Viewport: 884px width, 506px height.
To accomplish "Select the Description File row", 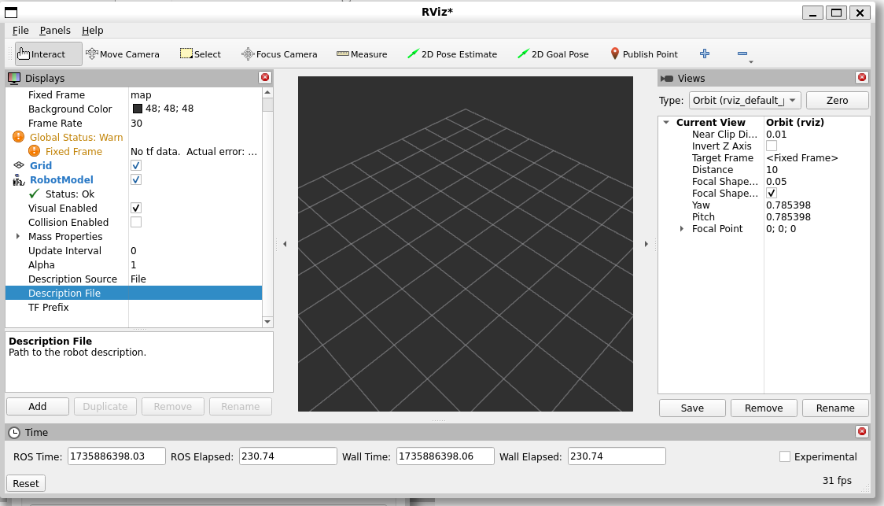I will point(134,293).
